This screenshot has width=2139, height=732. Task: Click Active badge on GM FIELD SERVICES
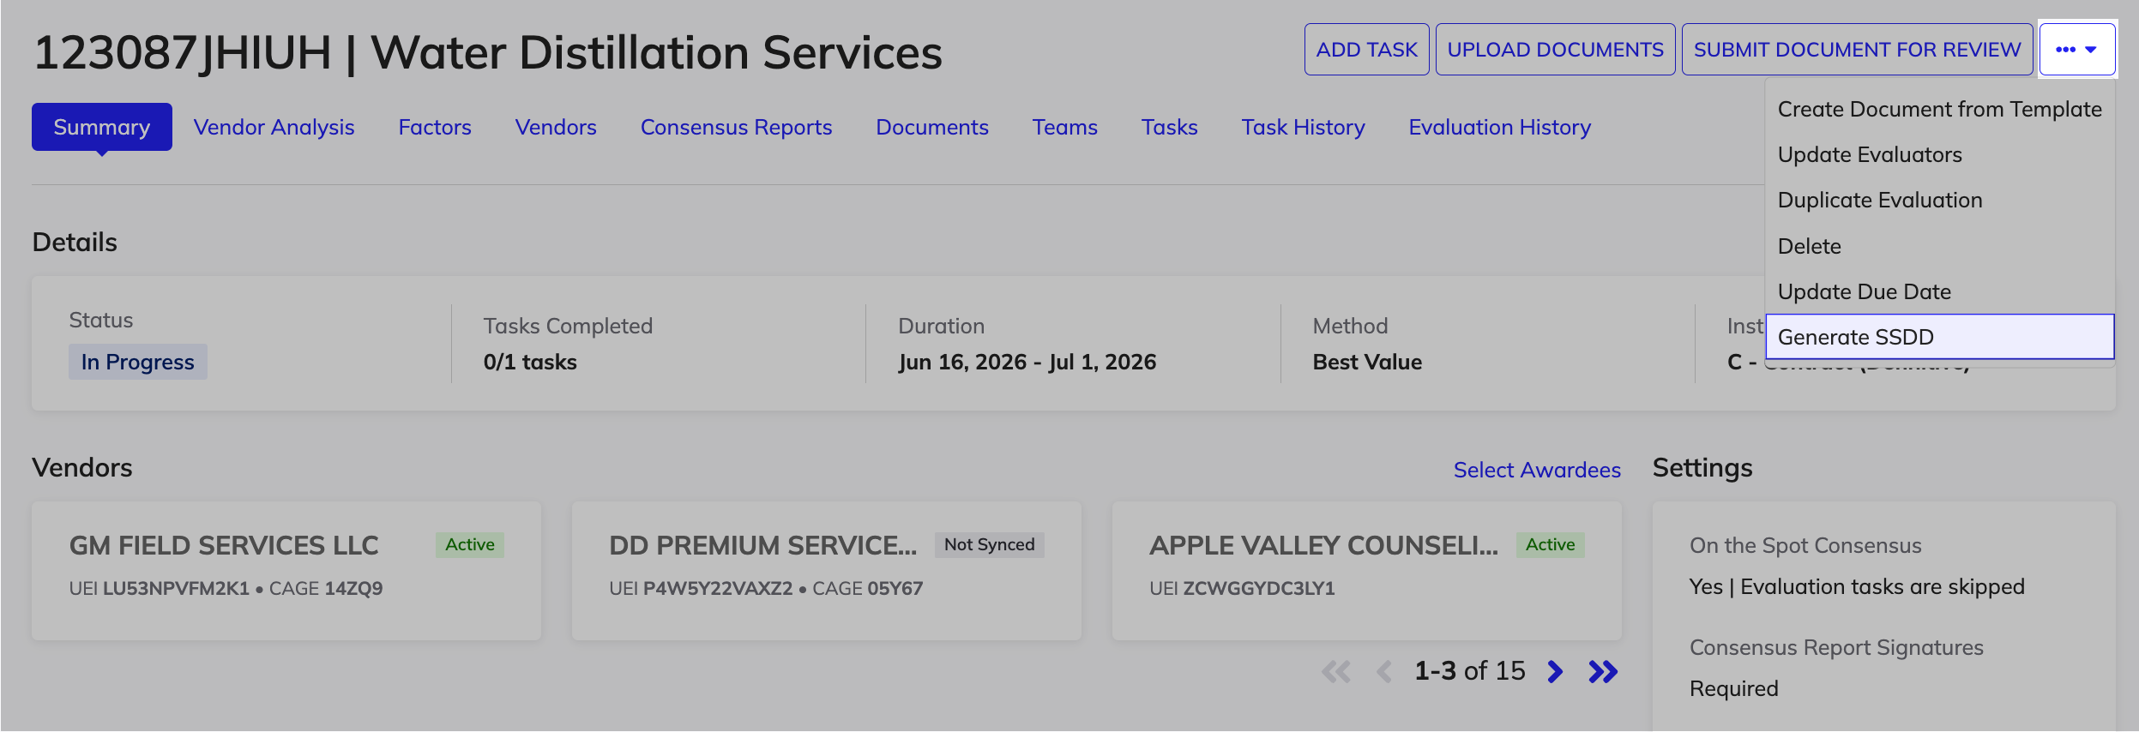pyautogui.click(x=470, y=544)
